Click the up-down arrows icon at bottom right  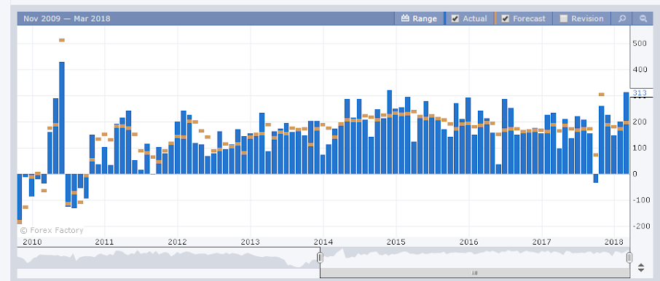(x=640, y=267)
